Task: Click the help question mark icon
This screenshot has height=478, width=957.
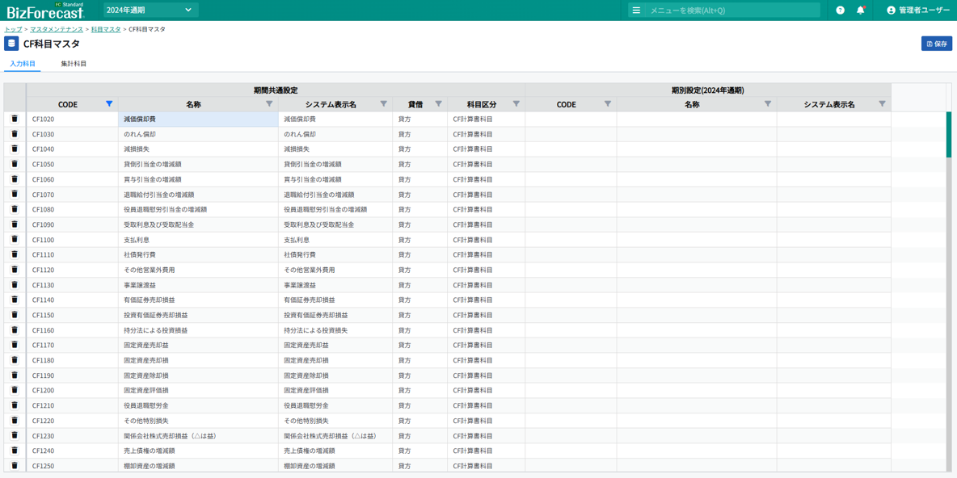Action: tap(840, 10)
